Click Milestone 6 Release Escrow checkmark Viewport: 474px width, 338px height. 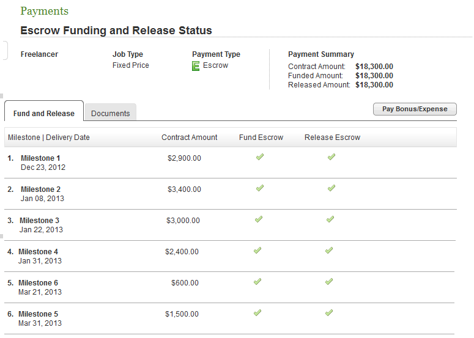pyautogui.click(x=328, y=282)
